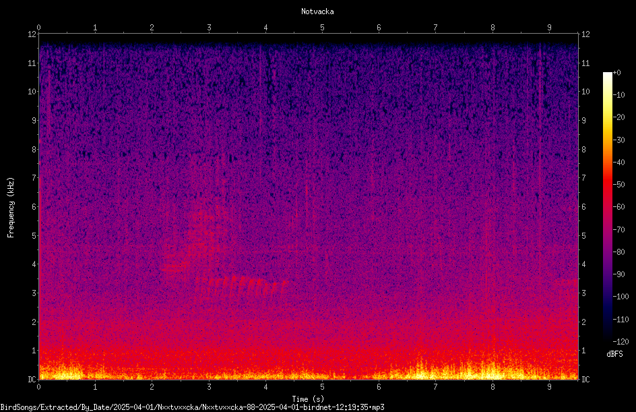Screen dimensions: 636x412
Task: Click the -120 label at color scale bottom
Action: (621, 341)
